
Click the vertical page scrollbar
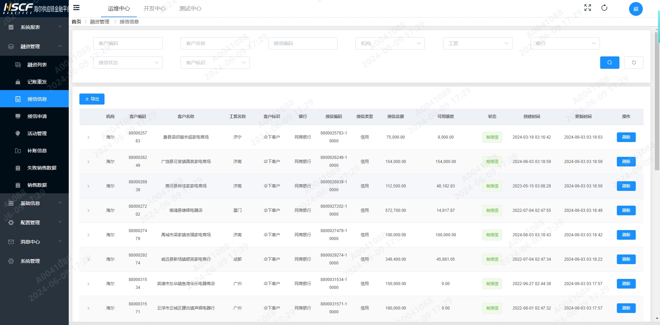pos(656,101)
